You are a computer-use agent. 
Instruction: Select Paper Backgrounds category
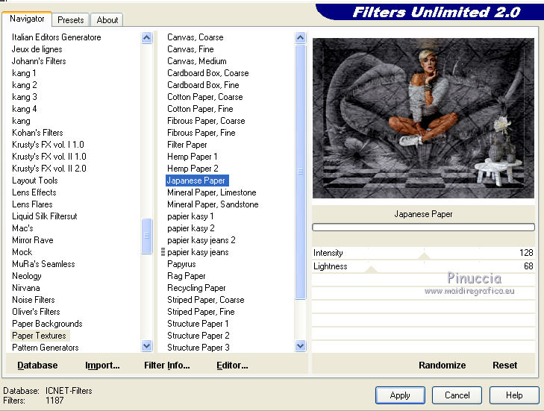tap(47, 324)
